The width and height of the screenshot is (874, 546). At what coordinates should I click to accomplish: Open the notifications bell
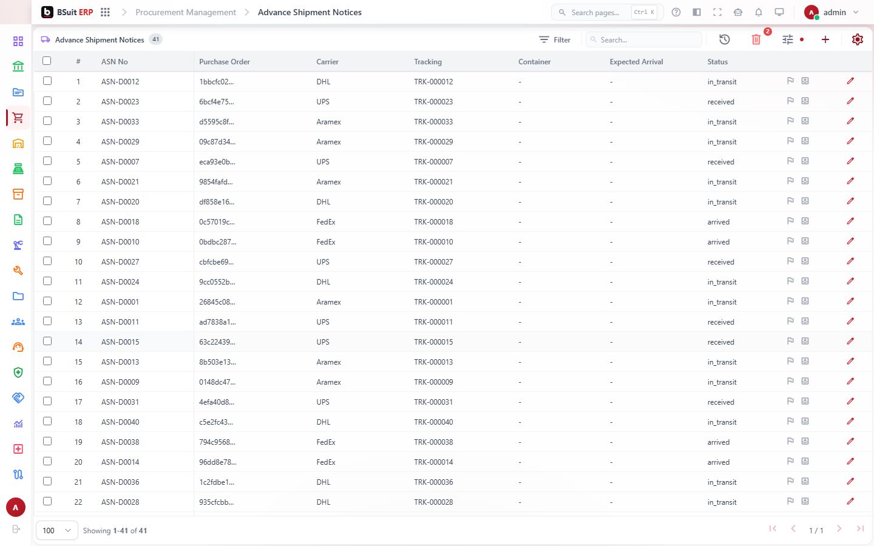[759, 12]
